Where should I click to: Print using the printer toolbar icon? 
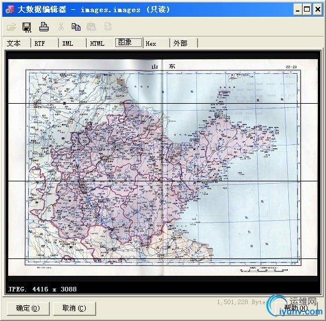[x=44, y=27]
